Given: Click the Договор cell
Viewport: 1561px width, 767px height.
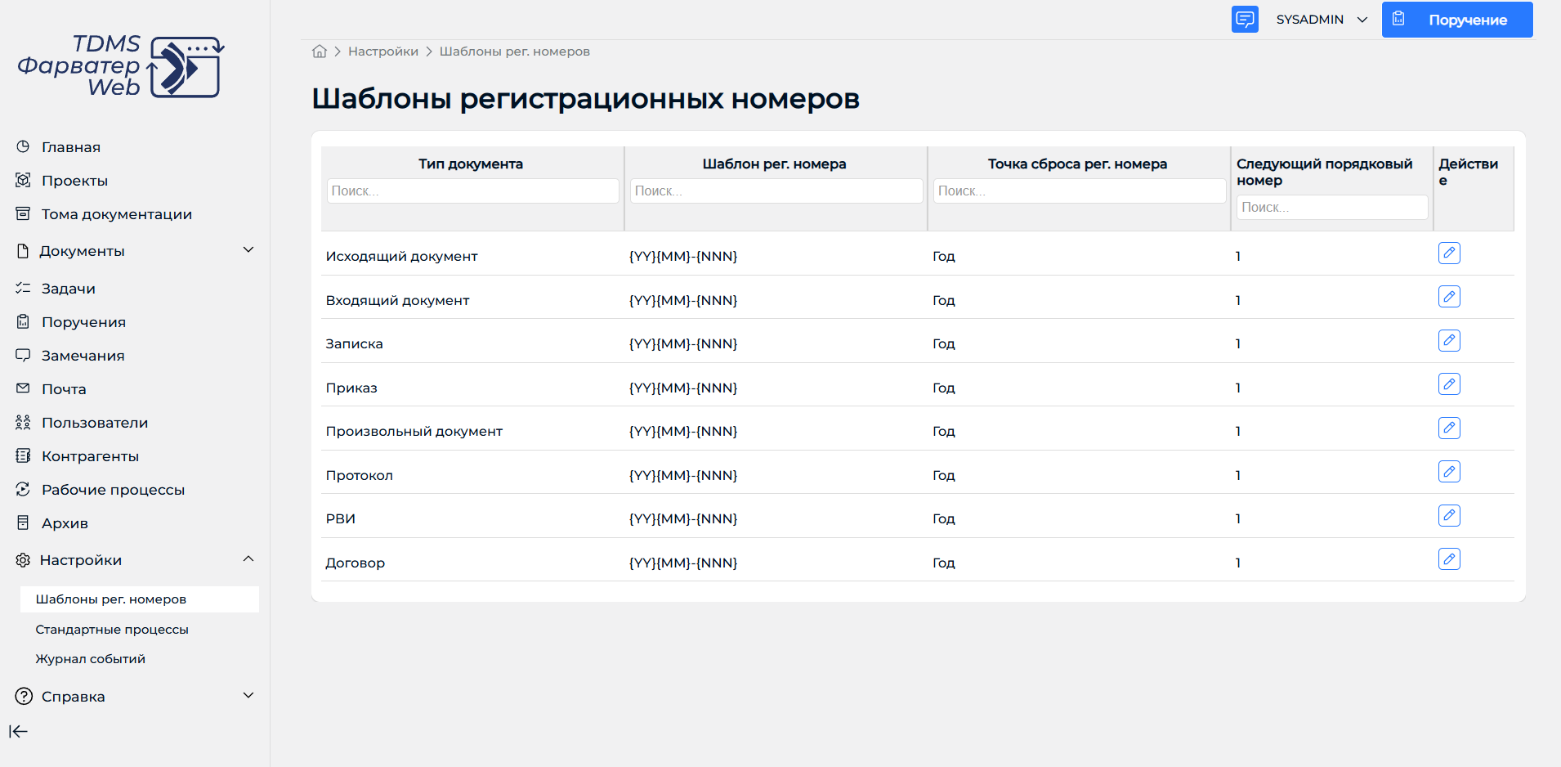Looking at the screenshot, I should click(355, 563).
